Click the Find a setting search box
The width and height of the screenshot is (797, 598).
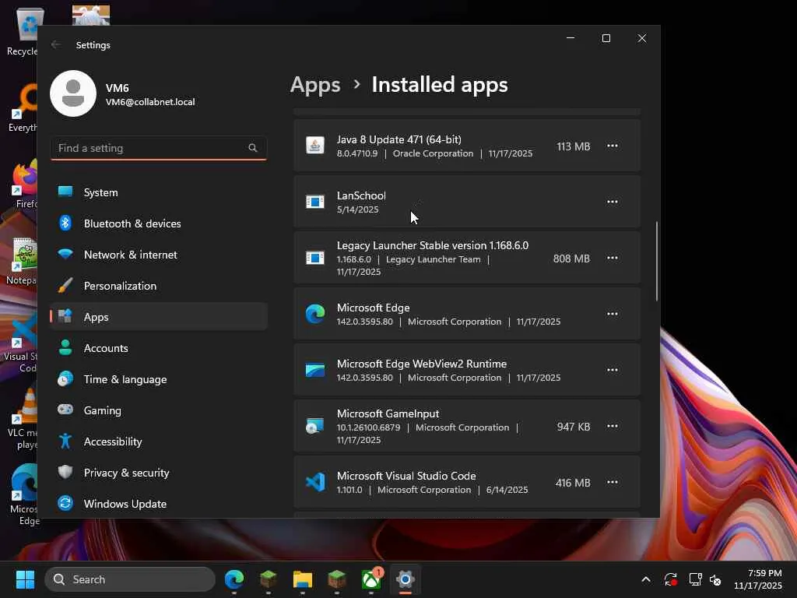pos(159,148)
